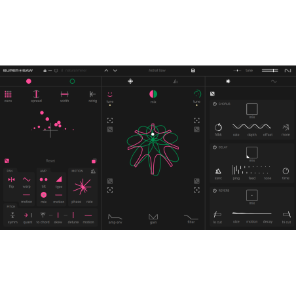Adjust the pan motion line
296x296 pixels.
(26, 194)
